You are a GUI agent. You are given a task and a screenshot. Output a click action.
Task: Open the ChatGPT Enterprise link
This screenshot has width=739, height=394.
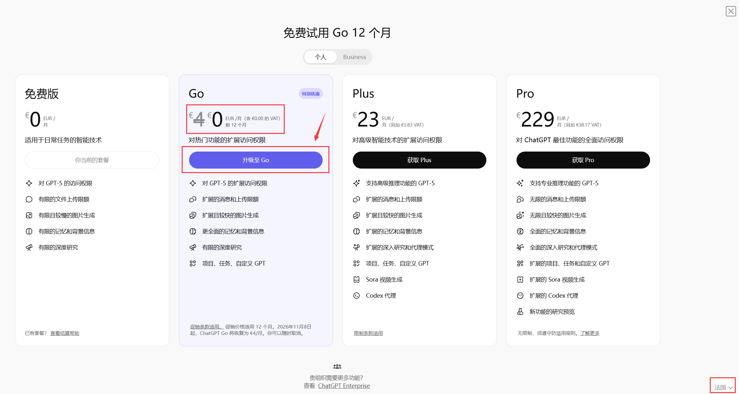click(344, 386)
